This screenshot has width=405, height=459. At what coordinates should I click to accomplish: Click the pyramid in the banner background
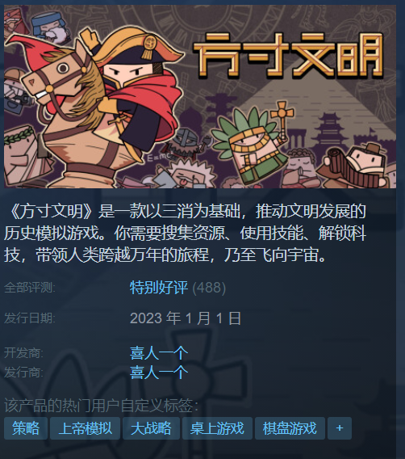click(x=319, y=108)
